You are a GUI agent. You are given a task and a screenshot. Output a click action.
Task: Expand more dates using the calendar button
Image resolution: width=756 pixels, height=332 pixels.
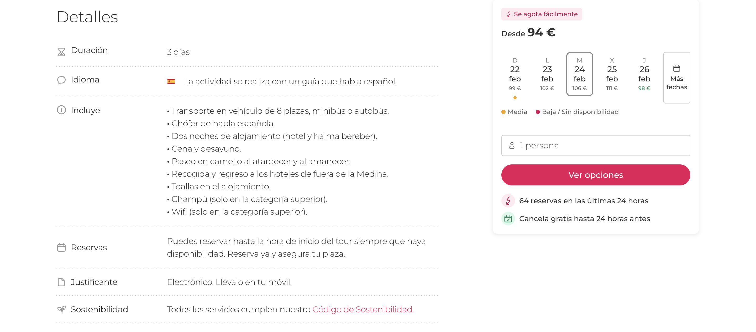677,77
